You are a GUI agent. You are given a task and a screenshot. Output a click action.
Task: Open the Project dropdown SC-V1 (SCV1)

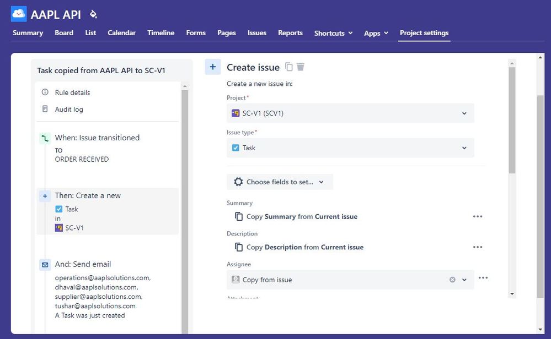pyautogui.click(x=350, y=113)
